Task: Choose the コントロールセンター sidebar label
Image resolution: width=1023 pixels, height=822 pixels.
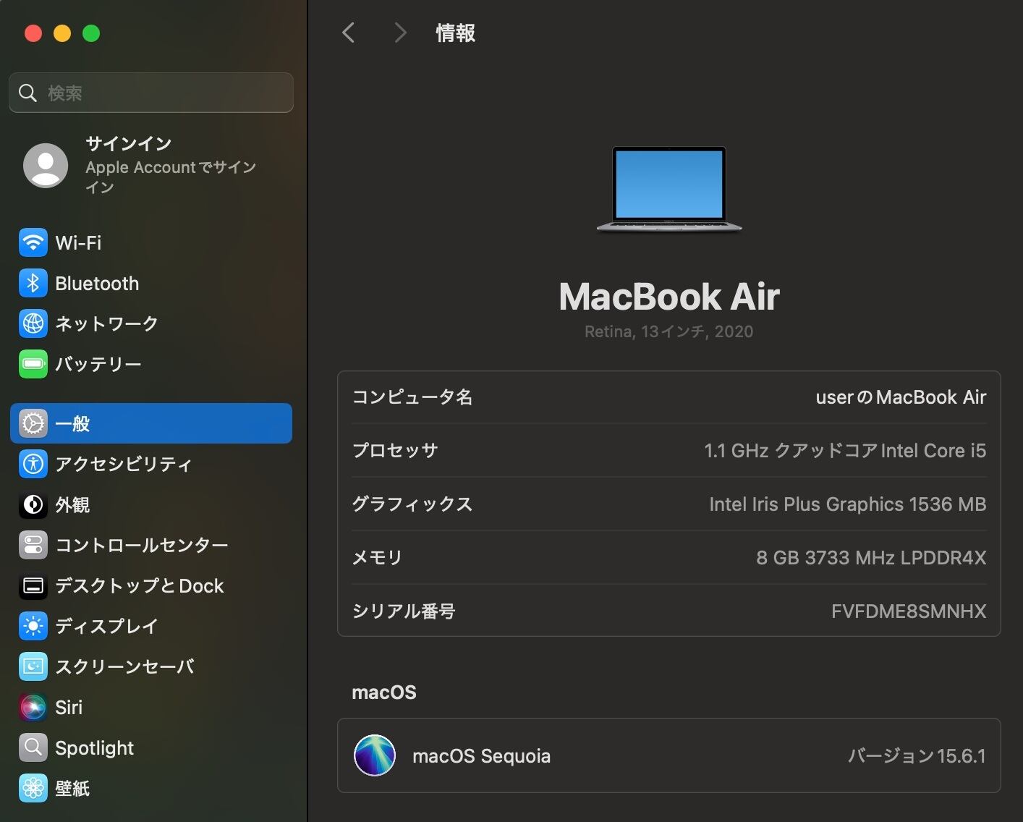Action: pos(142,545)
